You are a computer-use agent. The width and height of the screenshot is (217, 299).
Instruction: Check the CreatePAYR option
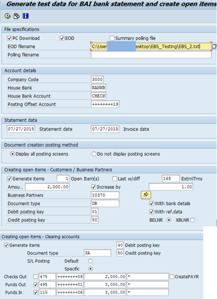click(x=172, y=276)
